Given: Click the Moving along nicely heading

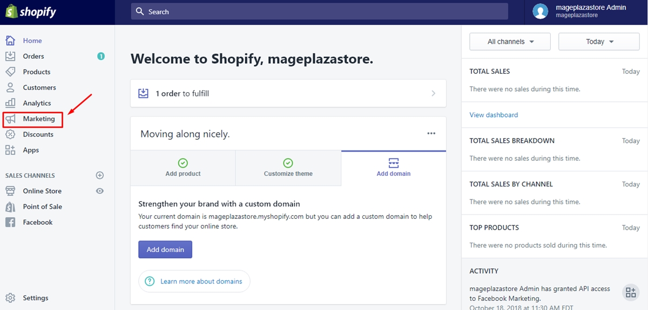Looking at the screenshot, I should click(185, 134).
